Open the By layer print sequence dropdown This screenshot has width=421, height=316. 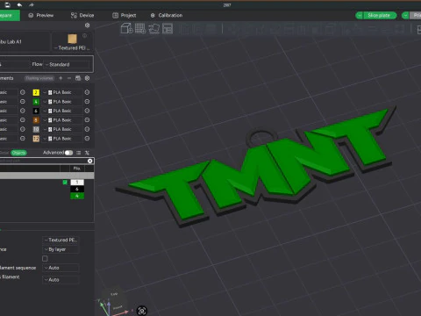(x=61, y=249)
